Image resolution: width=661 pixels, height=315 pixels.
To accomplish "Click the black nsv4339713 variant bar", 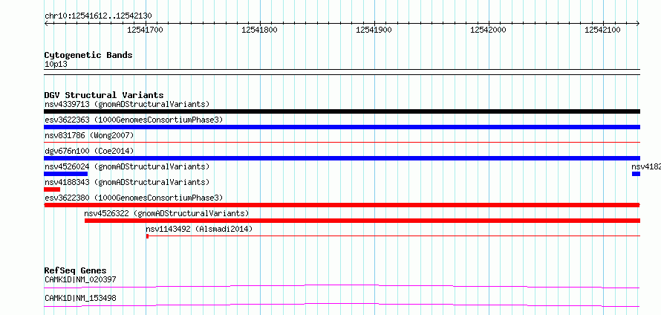I will (x=342, y=111).
